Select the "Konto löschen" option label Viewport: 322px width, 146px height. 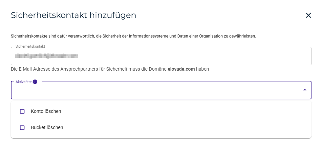tap(46, 111)
